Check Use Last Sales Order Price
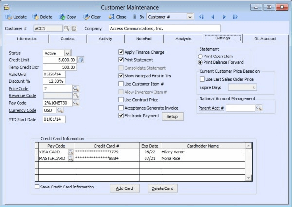The image size is (292, 207). click(x=202, y=79)
